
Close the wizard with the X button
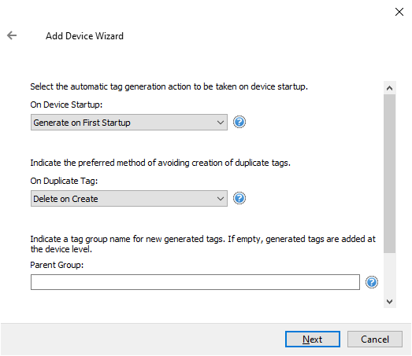(399, 12)
